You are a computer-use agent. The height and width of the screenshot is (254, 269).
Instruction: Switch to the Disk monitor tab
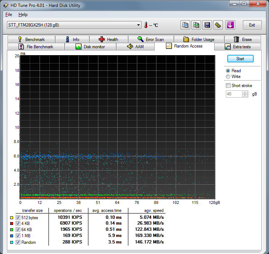pos(90,47)
